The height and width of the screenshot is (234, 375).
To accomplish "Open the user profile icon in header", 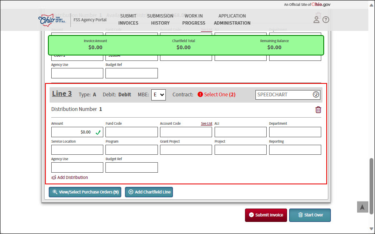I will 316,20.
